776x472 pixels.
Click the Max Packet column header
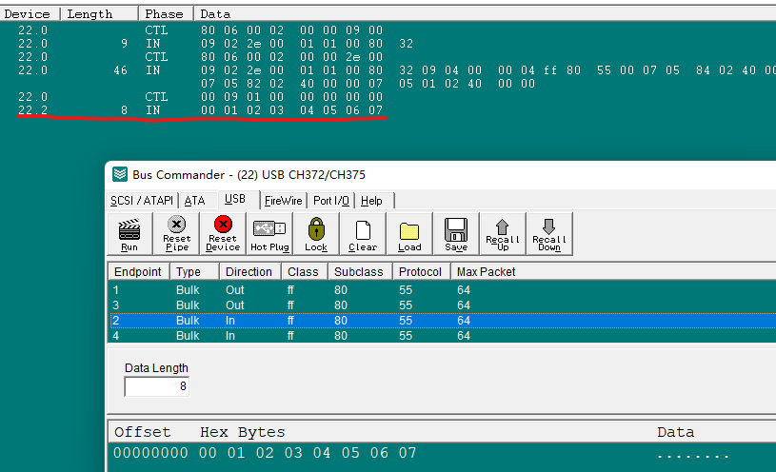click(486, 272)
